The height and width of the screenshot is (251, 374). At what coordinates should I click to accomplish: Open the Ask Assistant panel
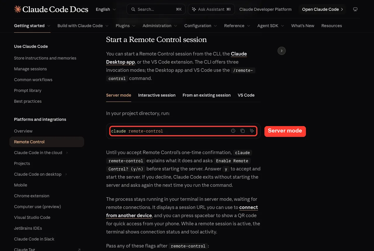[211, 9]
